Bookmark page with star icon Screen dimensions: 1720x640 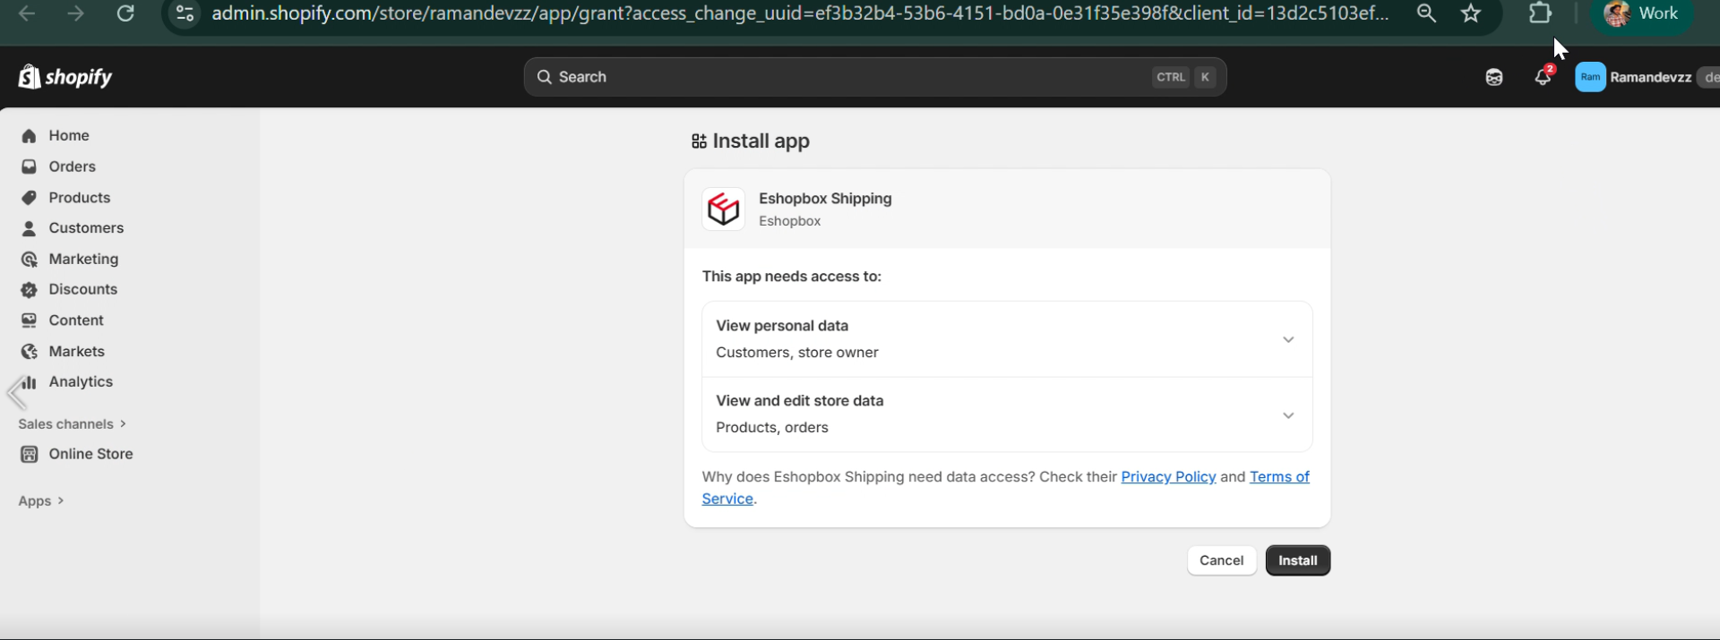click(1471, 13)
